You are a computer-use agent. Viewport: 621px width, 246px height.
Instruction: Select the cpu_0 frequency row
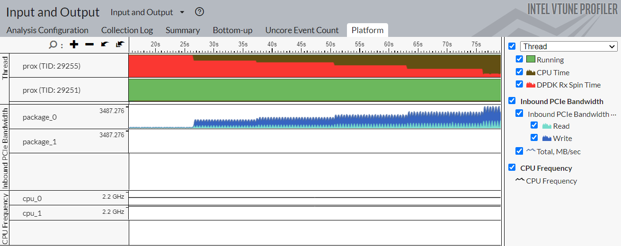tap(69, 198)
